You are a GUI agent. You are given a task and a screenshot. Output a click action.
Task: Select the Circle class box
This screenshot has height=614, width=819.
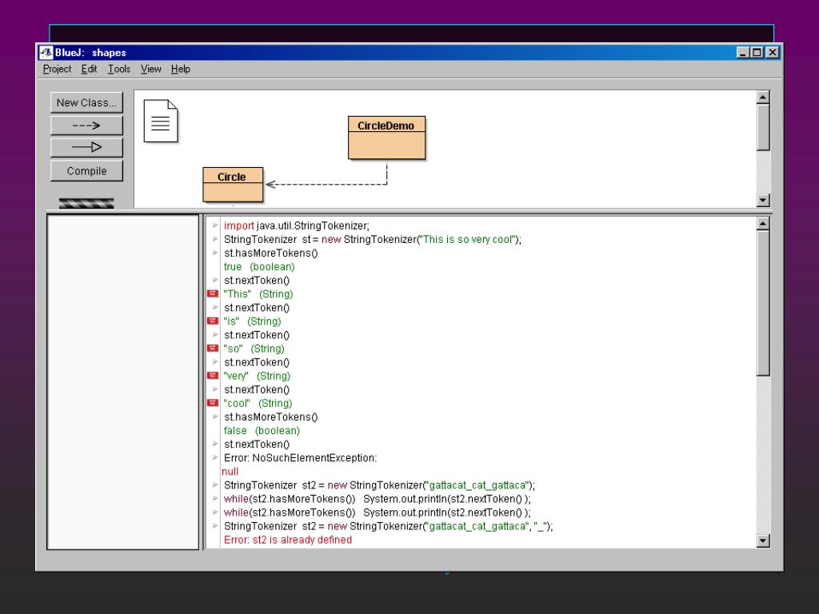[233, 185]
